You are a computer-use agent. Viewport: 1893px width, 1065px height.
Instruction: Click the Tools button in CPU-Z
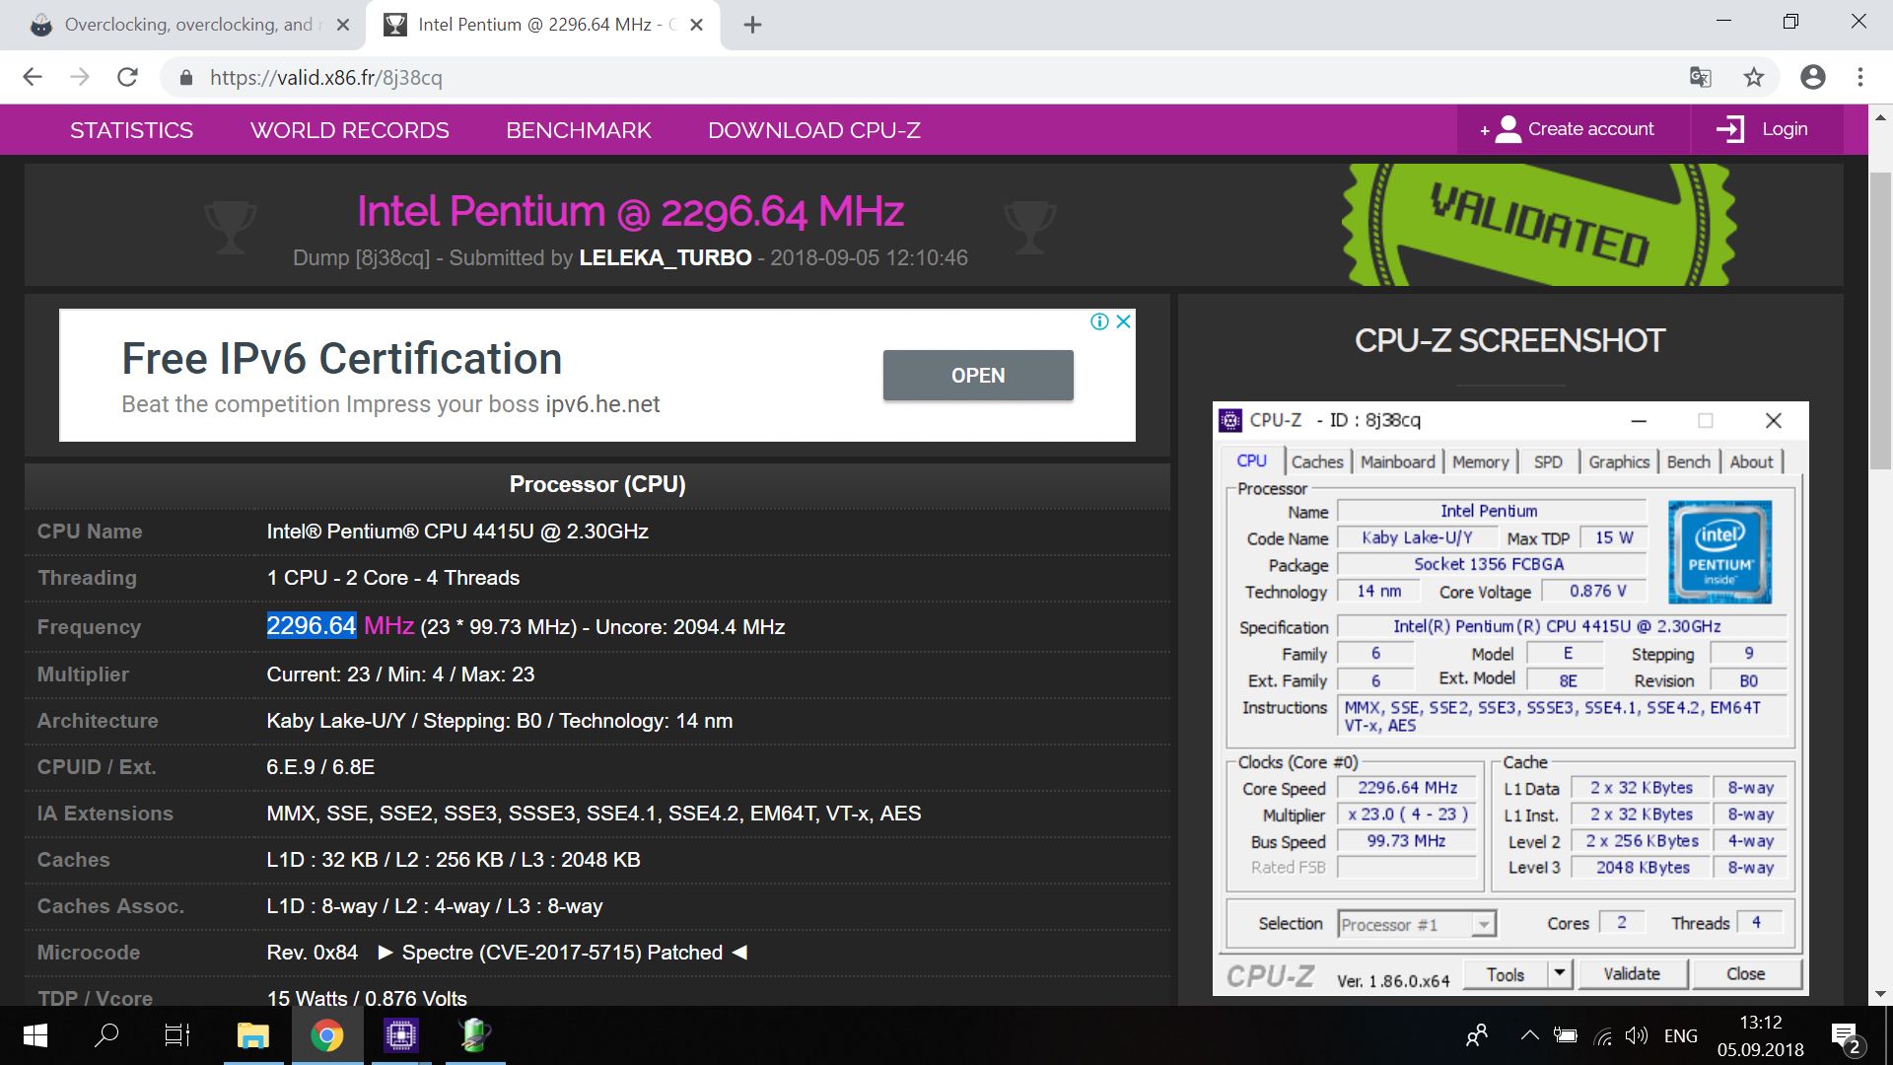1506,973
